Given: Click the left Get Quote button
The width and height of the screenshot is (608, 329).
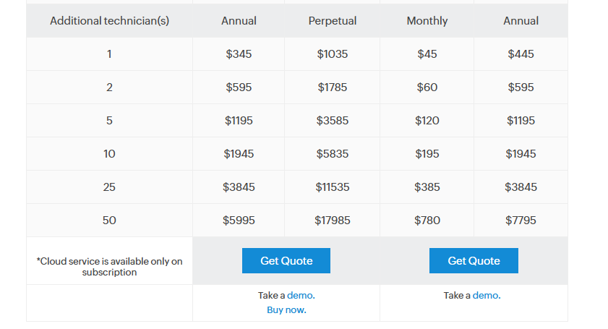Looking at the screenshot, I should coord(286,261).
